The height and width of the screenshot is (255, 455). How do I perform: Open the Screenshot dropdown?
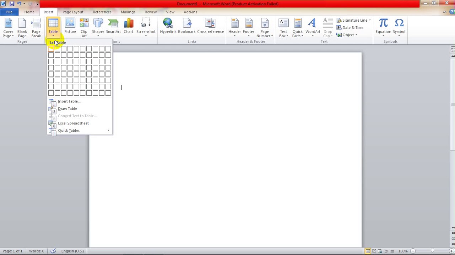146,28
